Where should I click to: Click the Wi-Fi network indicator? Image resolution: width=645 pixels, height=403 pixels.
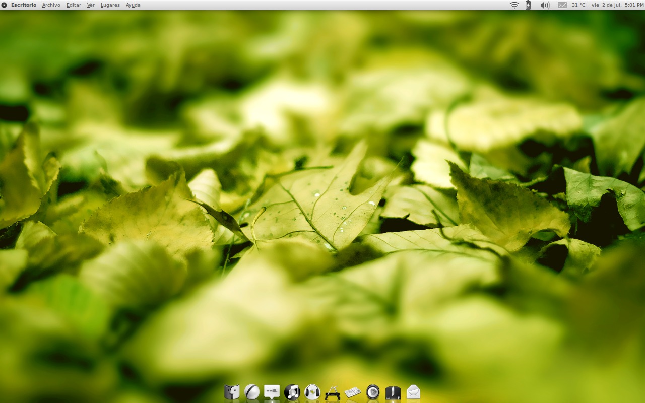click(x=514, y=5)
